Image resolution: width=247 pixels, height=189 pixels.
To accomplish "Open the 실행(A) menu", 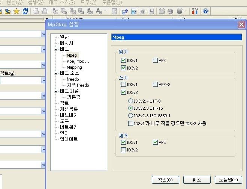I will [x=36, y=3].
